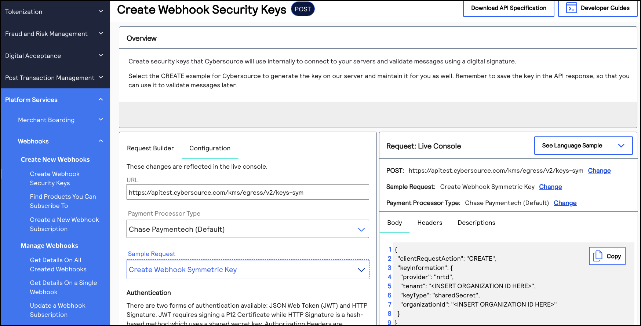Open Tokenization in sidebar
The height and width of the screenshot is (326, 641).
(24, 12)
